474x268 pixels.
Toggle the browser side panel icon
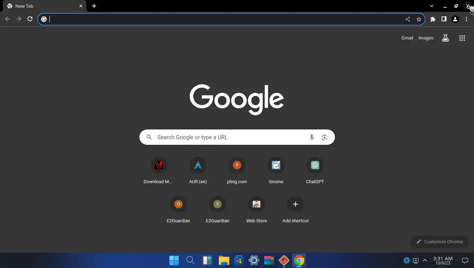(x=444, y=19)
